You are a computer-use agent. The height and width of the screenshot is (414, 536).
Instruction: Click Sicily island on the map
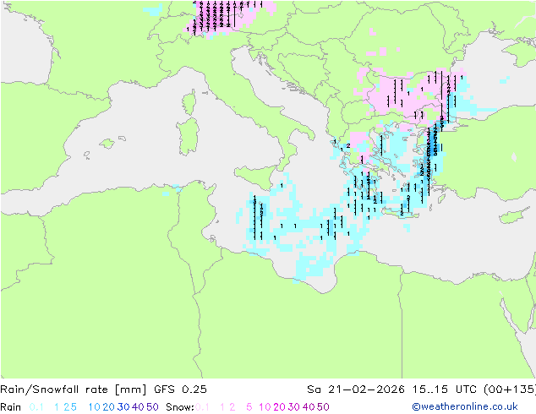click(x=254, y=177)
